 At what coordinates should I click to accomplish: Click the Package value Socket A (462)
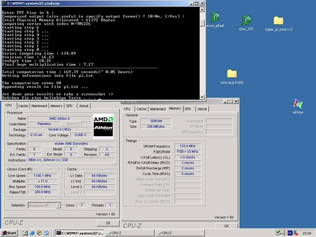coord(60,129)
